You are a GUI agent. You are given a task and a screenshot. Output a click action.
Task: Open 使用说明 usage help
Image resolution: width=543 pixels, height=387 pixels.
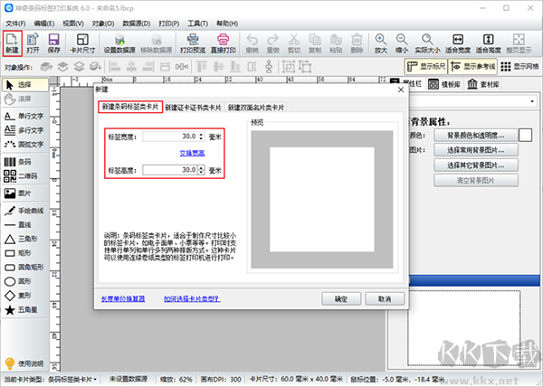(x=24, y=363)
